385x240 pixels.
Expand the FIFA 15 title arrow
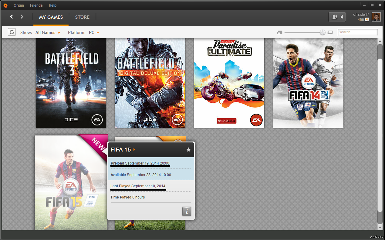pyautogui.click(x=134, y=150)
